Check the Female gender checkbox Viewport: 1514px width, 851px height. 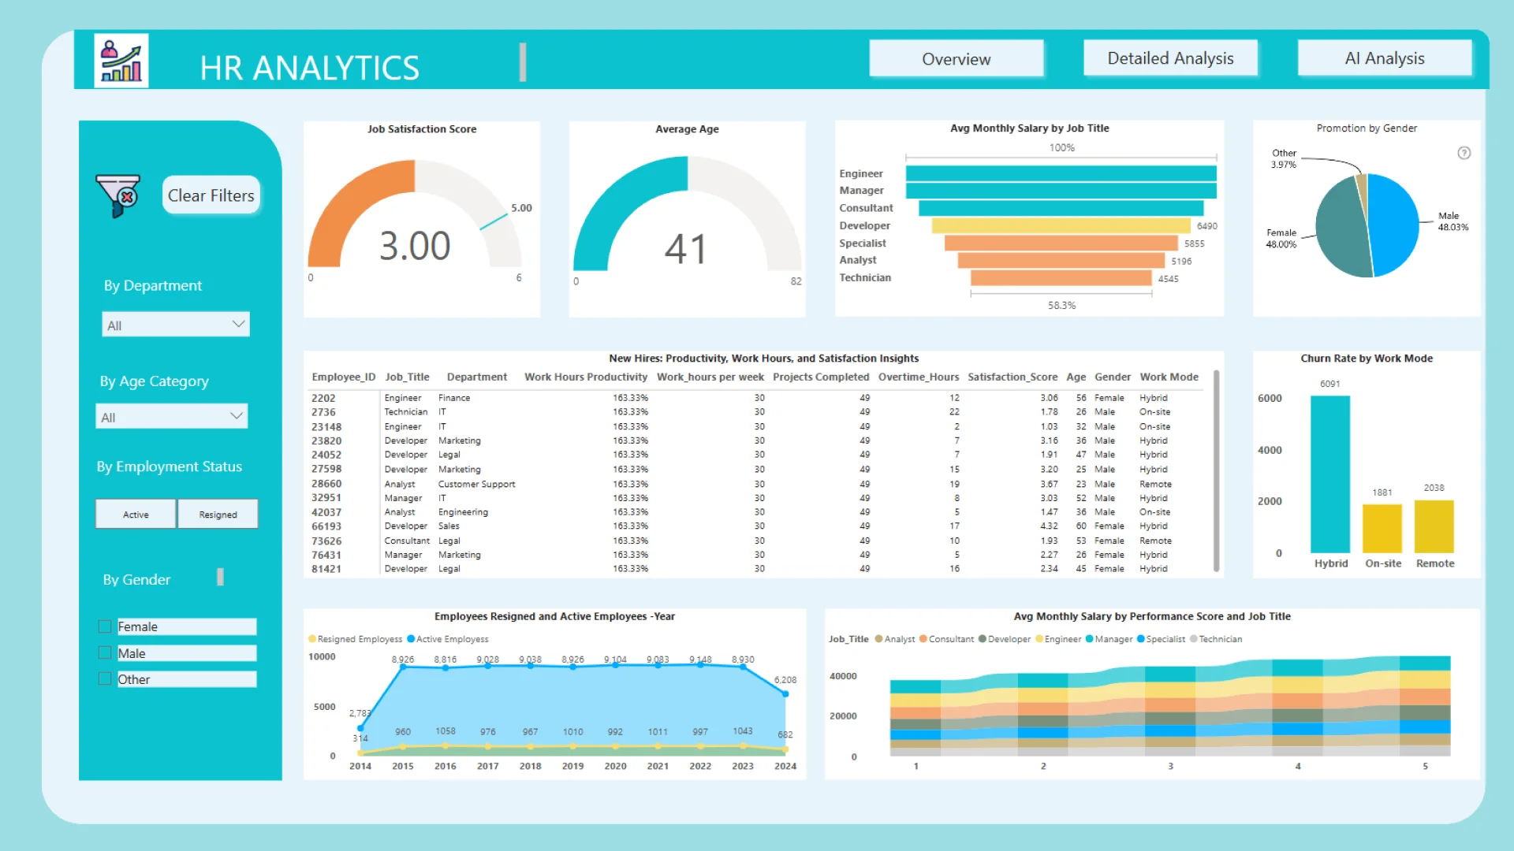pos(104,626)
